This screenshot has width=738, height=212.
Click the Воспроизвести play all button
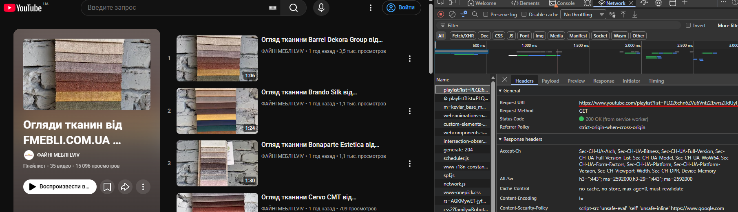pyautogui.click(x=60, y=187)
